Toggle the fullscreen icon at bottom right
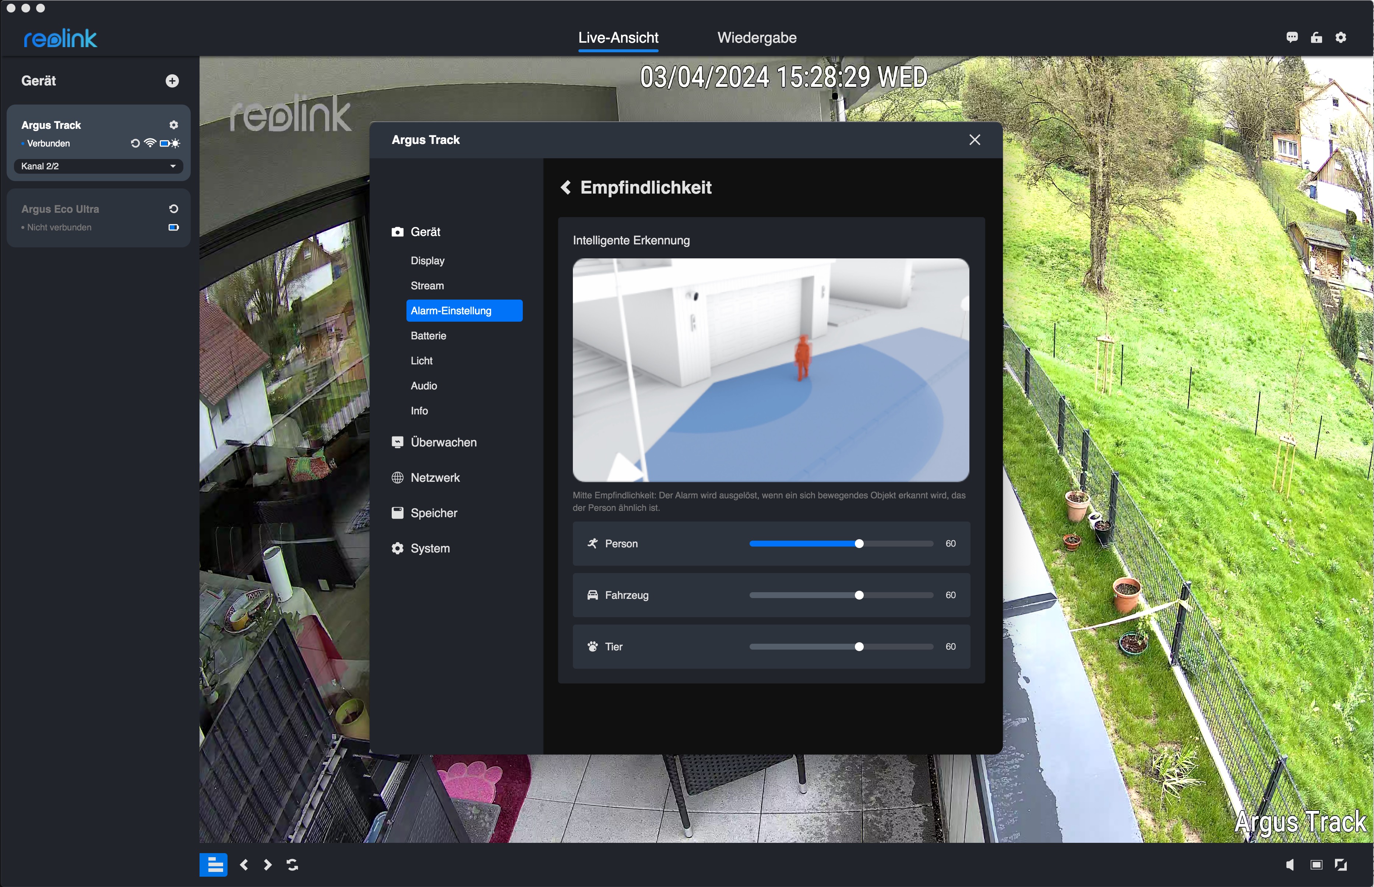 (1341, 865)
